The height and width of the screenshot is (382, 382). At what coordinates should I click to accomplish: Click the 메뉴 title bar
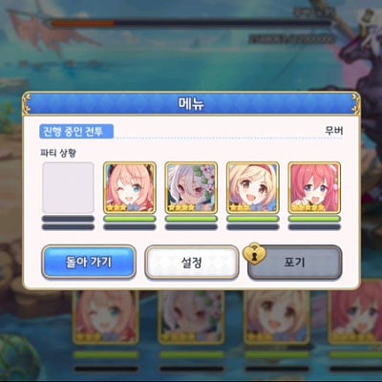pos(191,103)
